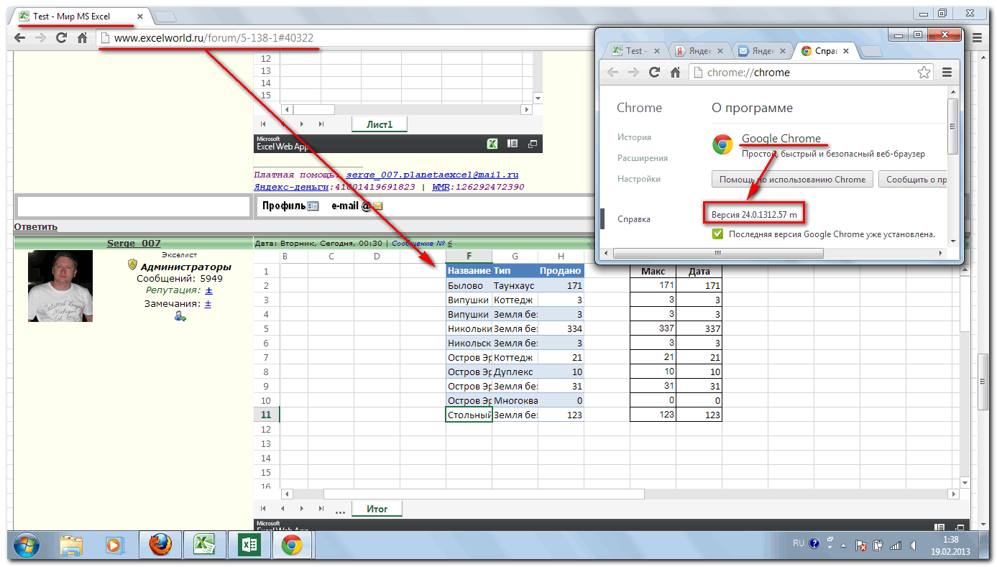Select the cell with value 334
The image size is (997, 567).
coord(561,328)
